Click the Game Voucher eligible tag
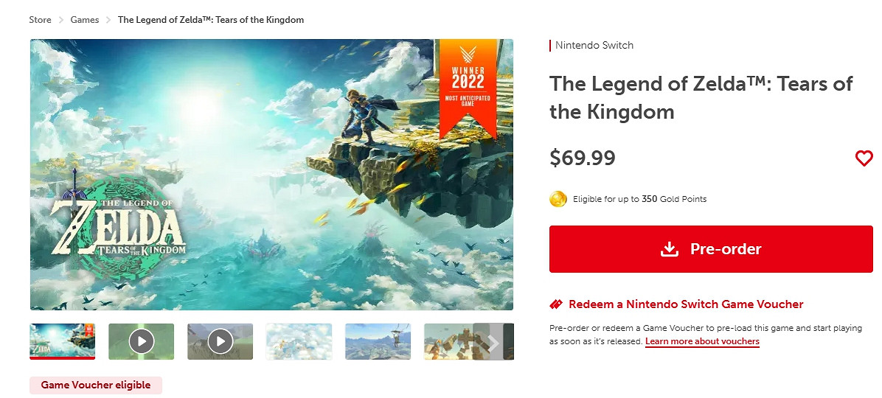882x398 pixels. tap(96, 385)
